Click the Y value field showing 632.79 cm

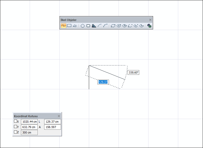[x=29, y=127]
